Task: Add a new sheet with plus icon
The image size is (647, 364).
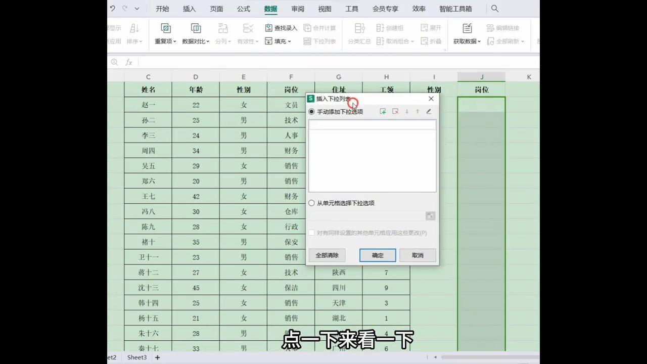Action: (x=158, y=357)
